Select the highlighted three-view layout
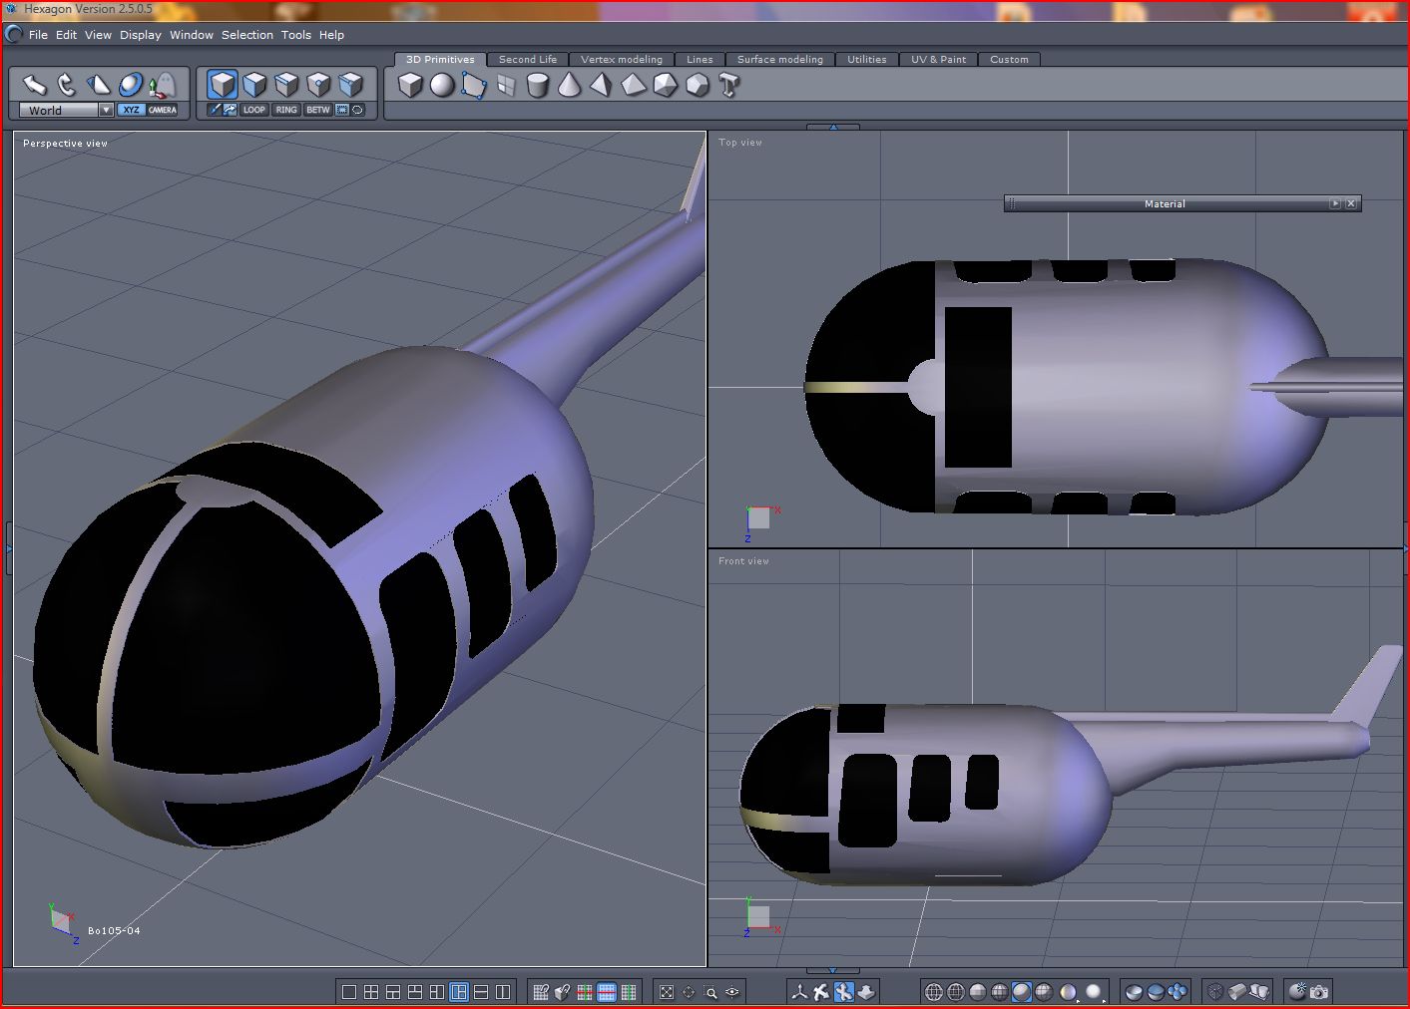This screenshot has height=1009, width=1410. (x=459, y=992)
